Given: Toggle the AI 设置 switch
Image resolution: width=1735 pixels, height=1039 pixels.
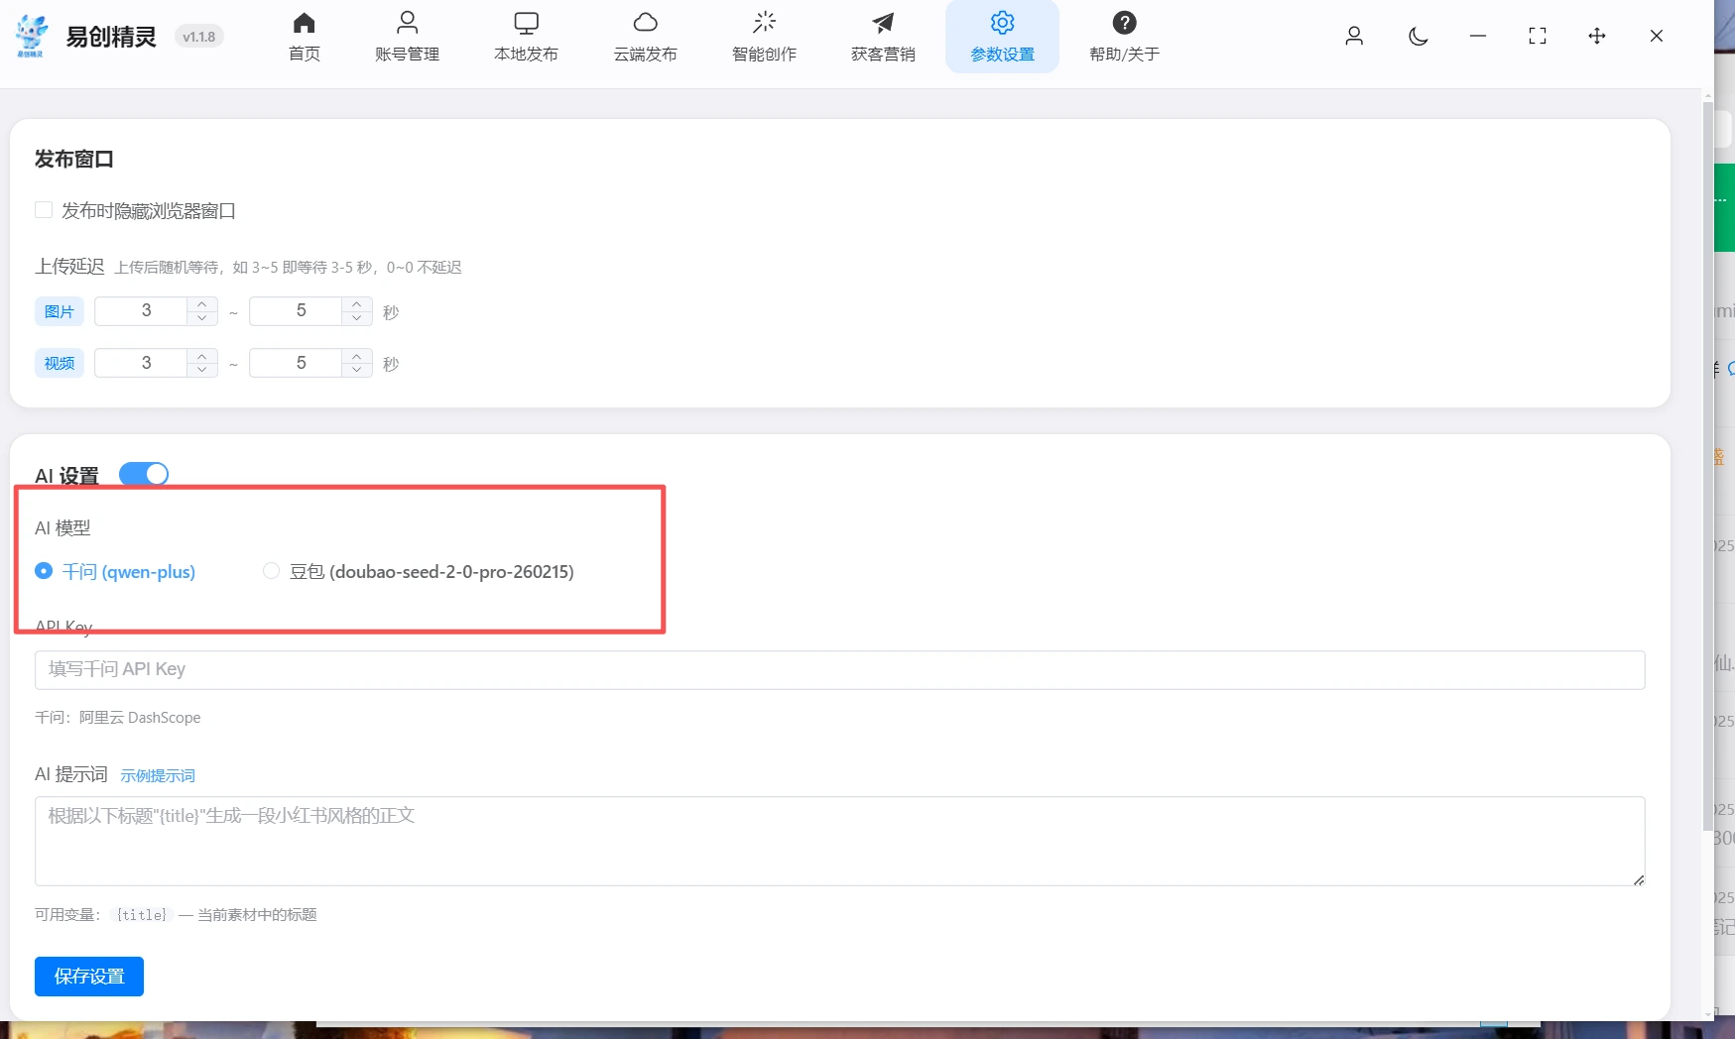Looking at the screenshot, I should [144, 474].
